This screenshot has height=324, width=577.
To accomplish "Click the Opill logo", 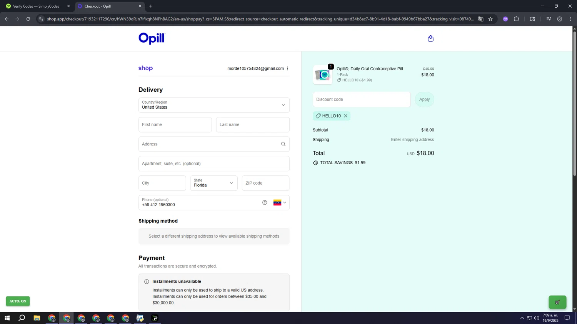I will [x=152, y=38].
